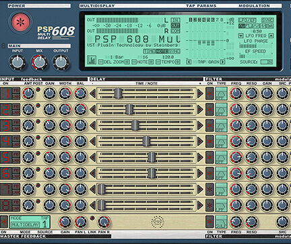Click tap 3 WIDTH knob
This screenshot has width=291, height=244.
[x=65, y=126]
